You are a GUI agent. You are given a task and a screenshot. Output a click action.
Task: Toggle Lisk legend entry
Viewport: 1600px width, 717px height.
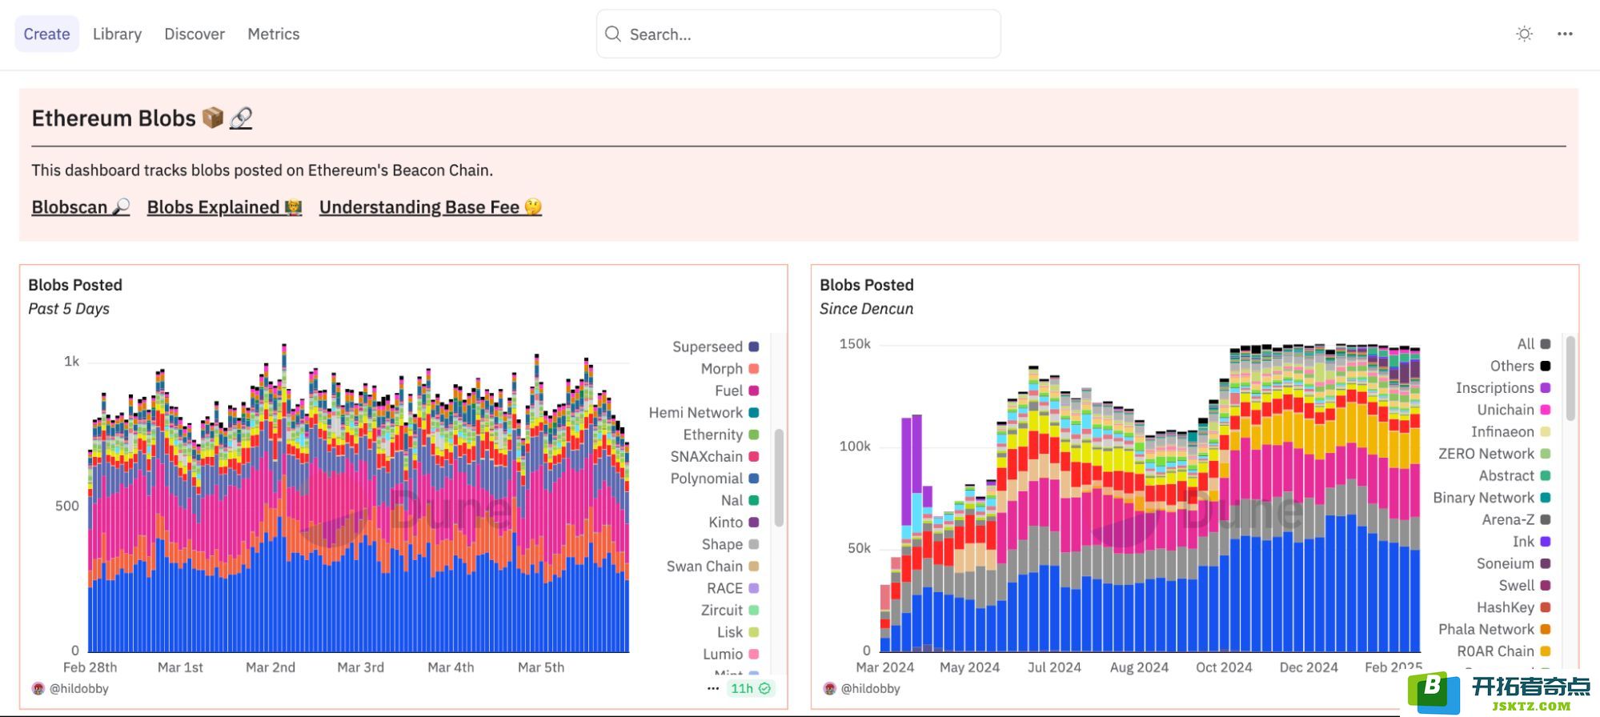coord(738,632)
